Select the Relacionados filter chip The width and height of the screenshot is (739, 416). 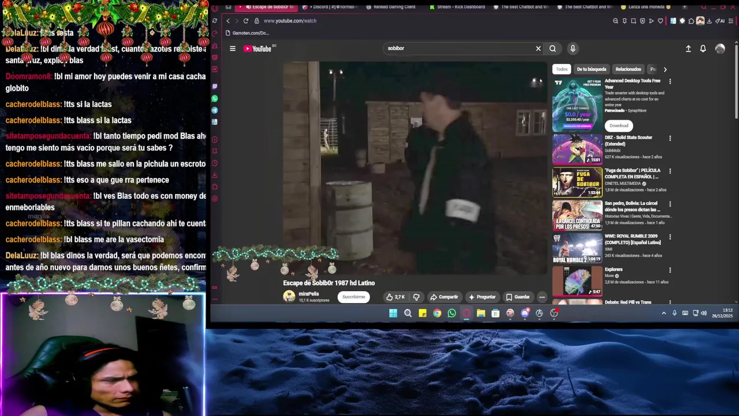pyautogui.click(x=628, y=69)
